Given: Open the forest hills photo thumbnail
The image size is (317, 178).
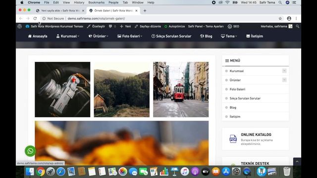Looking at the screenshot, I should [122, 89].
